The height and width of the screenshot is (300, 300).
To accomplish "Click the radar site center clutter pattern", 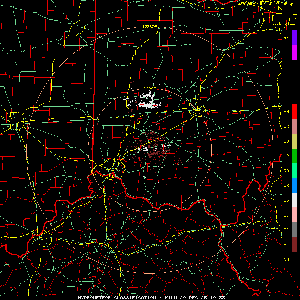I will pyautogui.click(x=150, y=148).
